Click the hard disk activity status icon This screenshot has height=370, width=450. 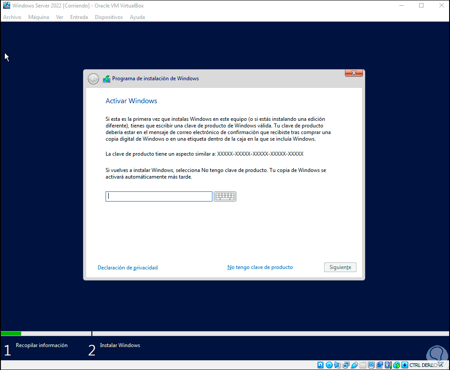point(321,365)
